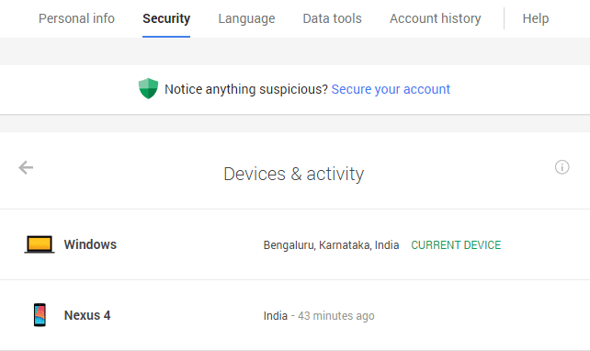
Task: Click the India location on Nexus row
Action: (x=276, y=316)
